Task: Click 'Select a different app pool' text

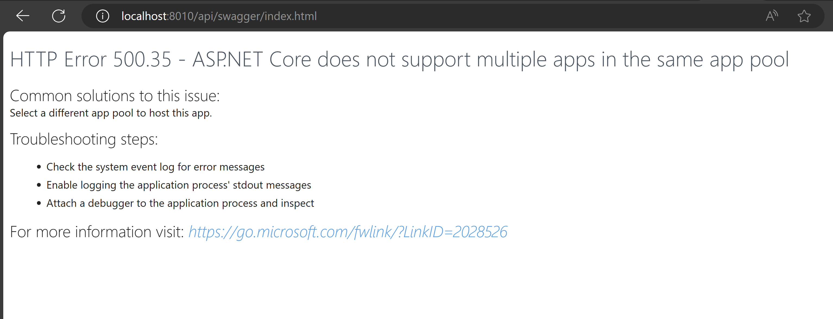Action: click(111, 113)
